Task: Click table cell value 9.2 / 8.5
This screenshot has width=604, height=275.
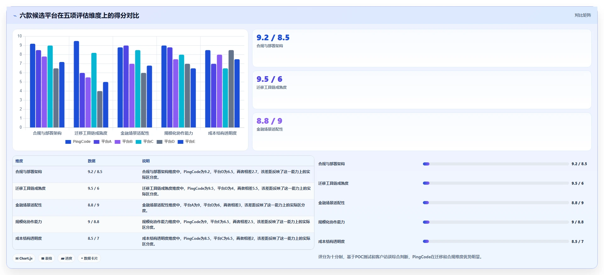Action: [95, 172]
